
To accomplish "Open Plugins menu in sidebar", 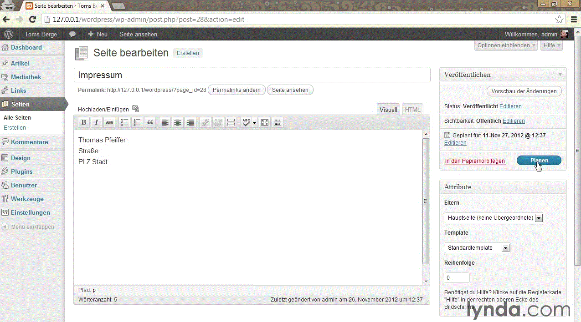I will (x=22, y=171).
